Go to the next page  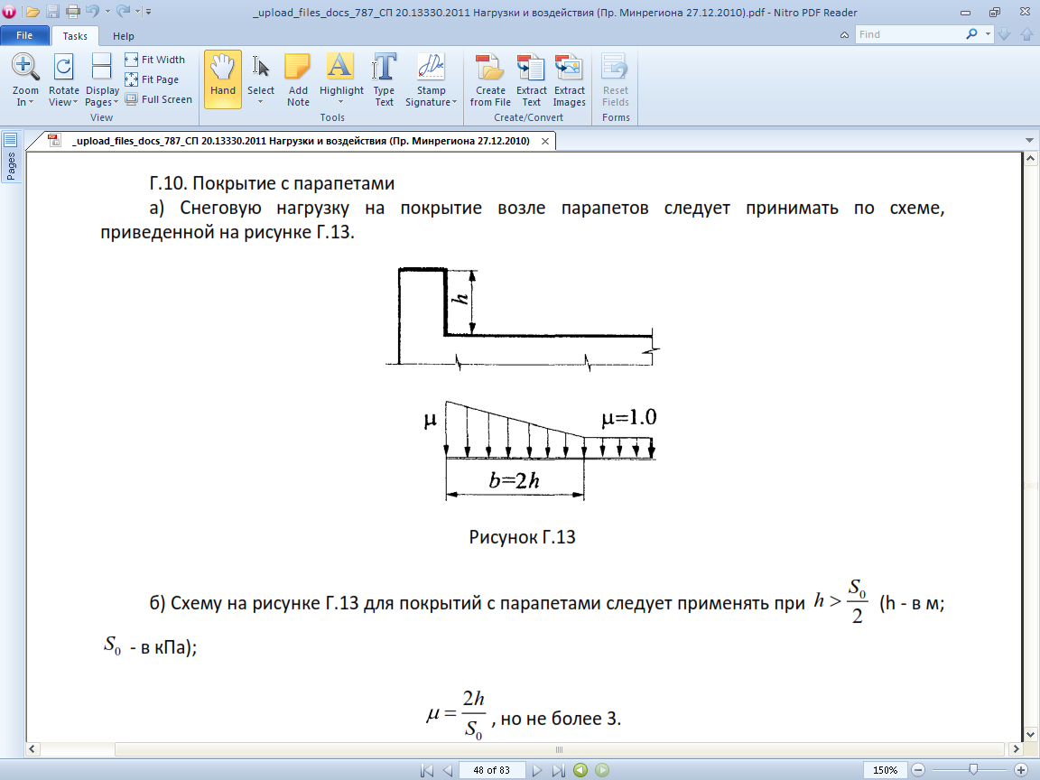tap(536, 770)
